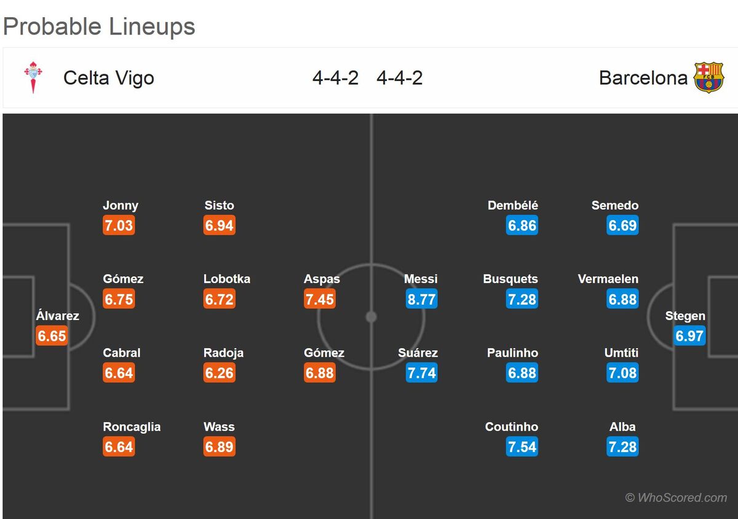This screenshot has height=519, width=738.
Task: Click the Probable Lineups heading
Action: point(99,26)
